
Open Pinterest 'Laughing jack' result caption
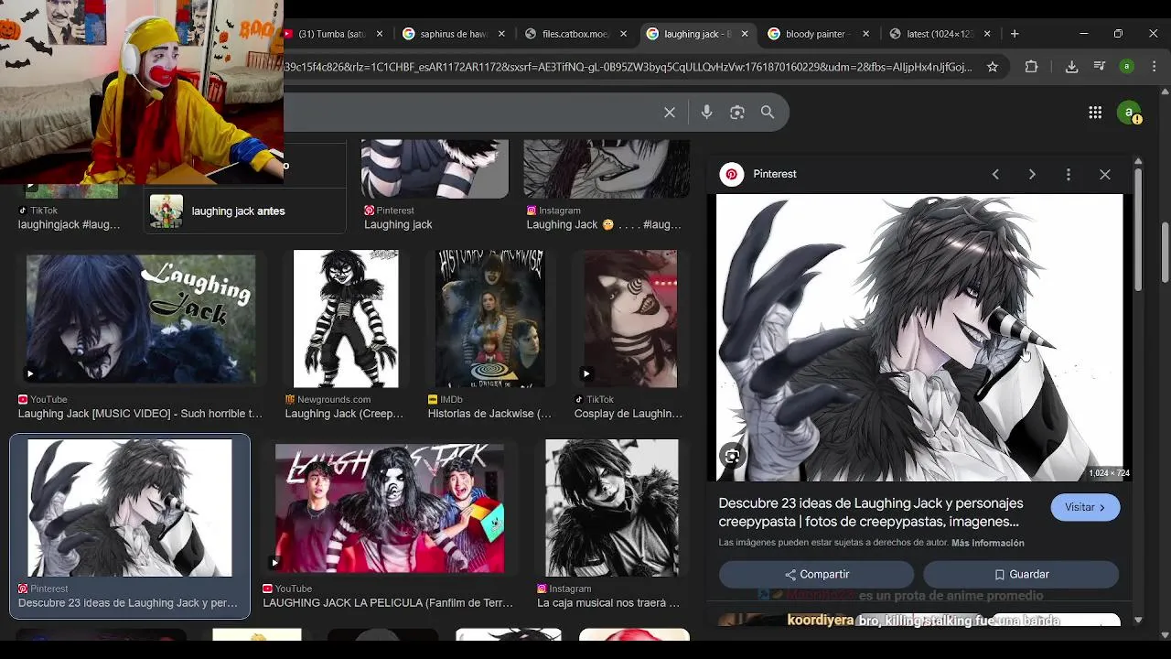(x=398, y=224)
